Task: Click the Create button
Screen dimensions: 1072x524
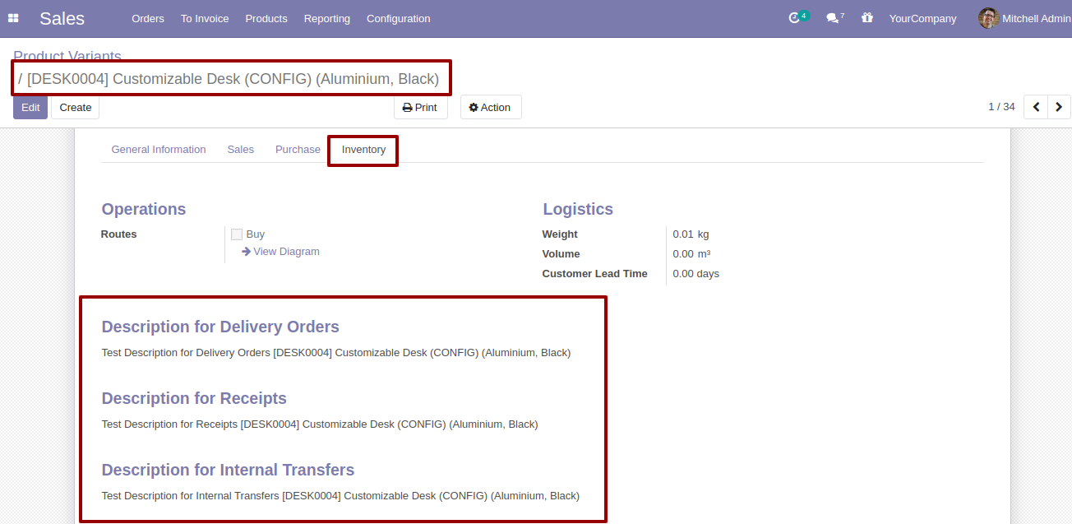Action: (x=76, y=107)
